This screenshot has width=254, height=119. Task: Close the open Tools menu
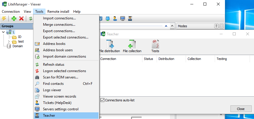coord(39,12)
